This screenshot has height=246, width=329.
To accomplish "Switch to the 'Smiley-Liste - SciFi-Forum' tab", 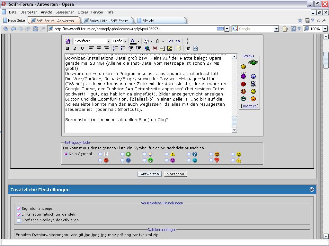I will click(x=106, y=21).
